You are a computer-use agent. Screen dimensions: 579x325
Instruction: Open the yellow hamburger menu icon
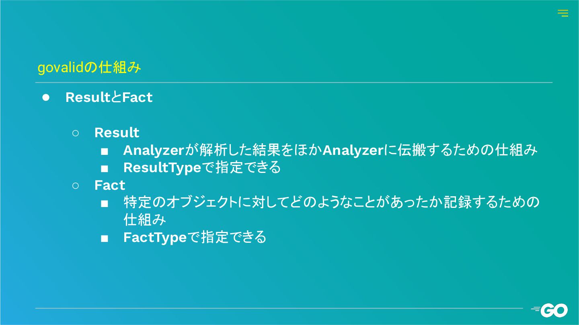click(x=563, y=13)
